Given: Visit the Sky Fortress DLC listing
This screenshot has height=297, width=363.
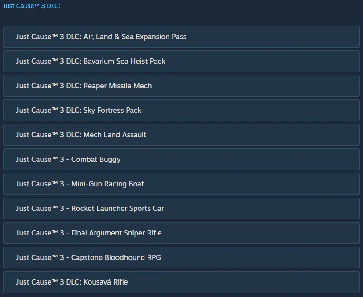Looking at the screenshot, I should pyautogui.click(x=78, y=110).
